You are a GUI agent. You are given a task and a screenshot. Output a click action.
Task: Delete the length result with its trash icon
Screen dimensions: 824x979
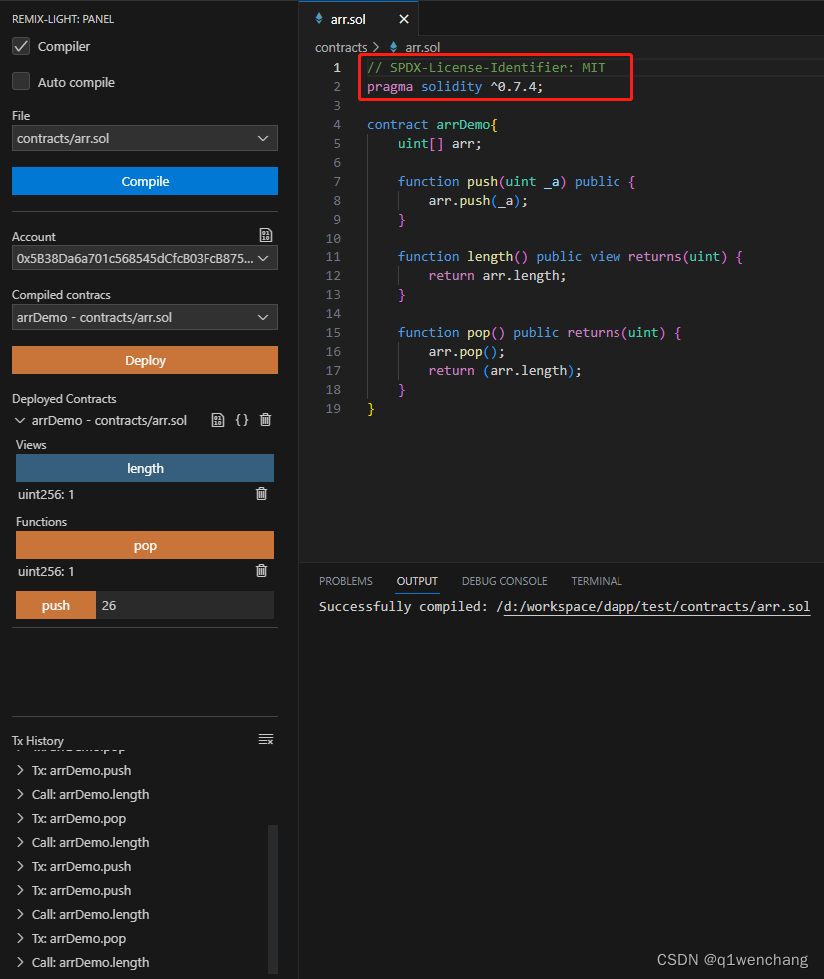tap(261, 494)
